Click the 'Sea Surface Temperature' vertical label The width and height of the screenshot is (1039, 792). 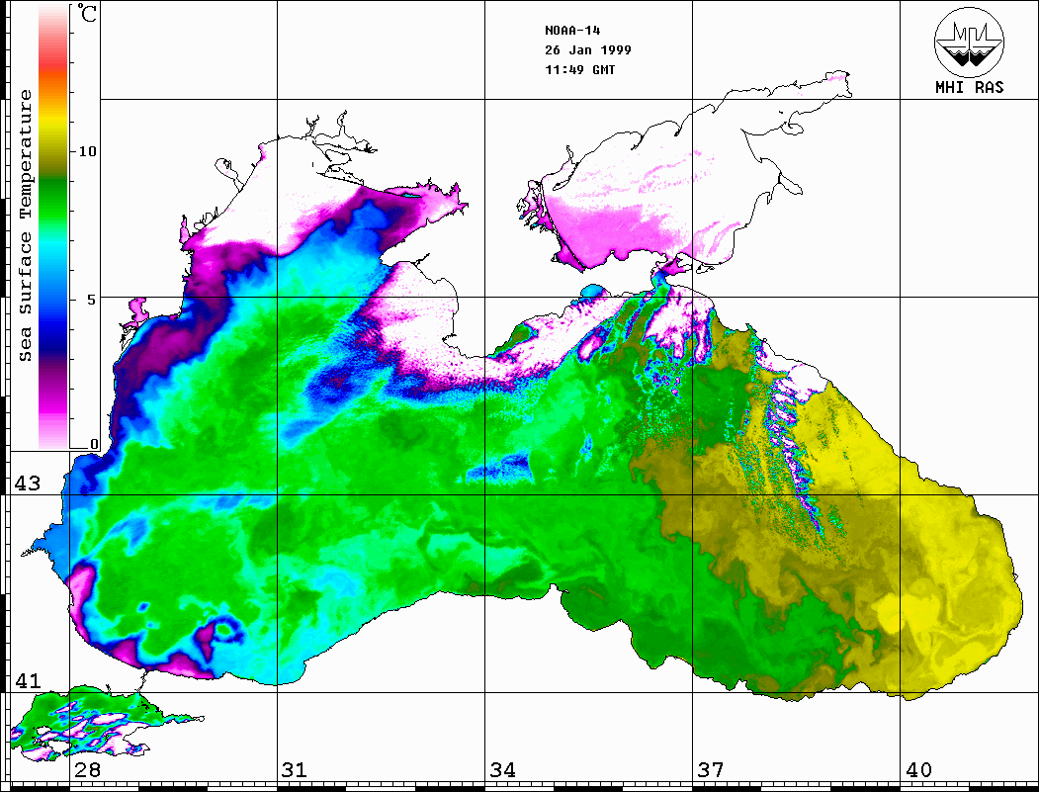(x=25, y=225)
